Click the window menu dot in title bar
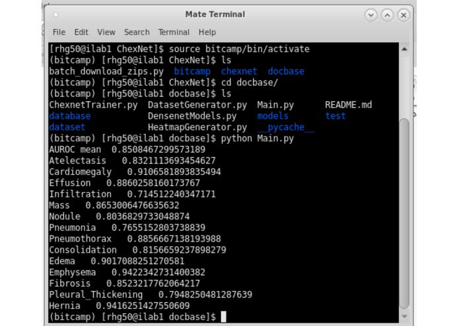Viewport: 459px width, 326px height. click(56, 15)
